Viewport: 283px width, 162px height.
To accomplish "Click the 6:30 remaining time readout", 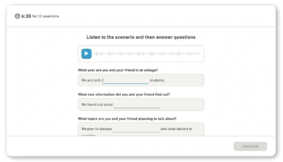I will pos(26,16).
